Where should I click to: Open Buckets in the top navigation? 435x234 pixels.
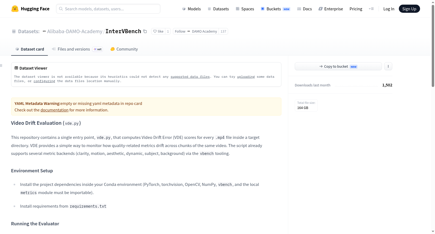click(x=275, y=9)
